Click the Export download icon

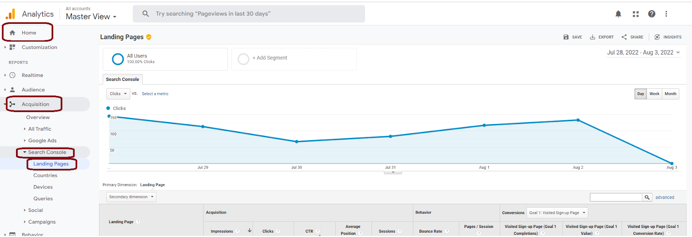[593, 37]
